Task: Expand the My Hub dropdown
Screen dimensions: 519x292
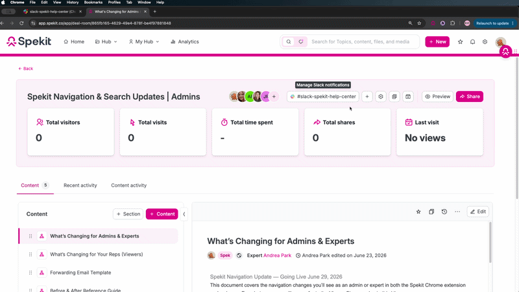Action: click(144, 42)
